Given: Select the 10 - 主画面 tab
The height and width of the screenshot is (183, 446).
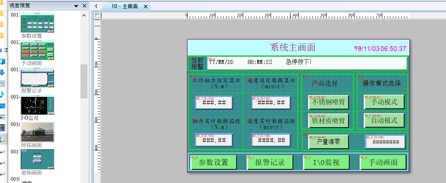Looking at the screenshot, I should point(124,7).
